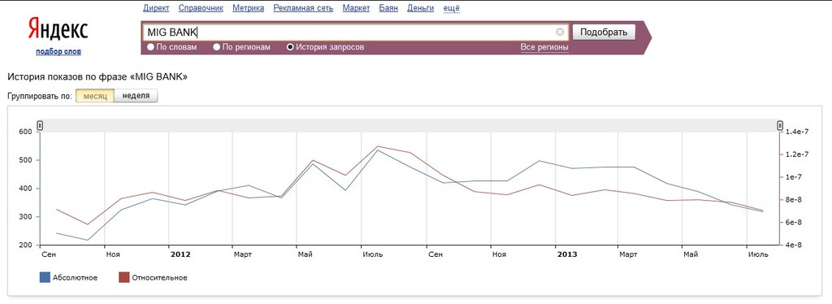Group the chart by неделя
The width and height of the screenshot is (832, 304).
[136, 96]
